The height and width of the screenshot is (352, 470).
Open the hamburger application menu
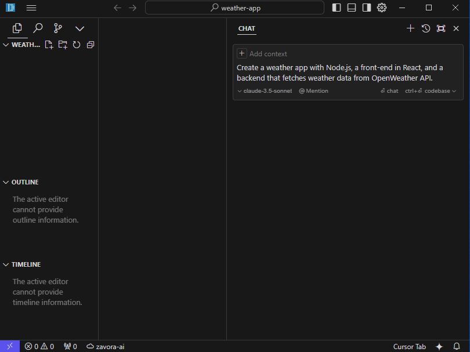[x=31, y=8]
